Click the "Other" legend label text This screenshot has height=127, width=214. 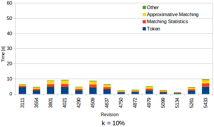click(153, 8)
